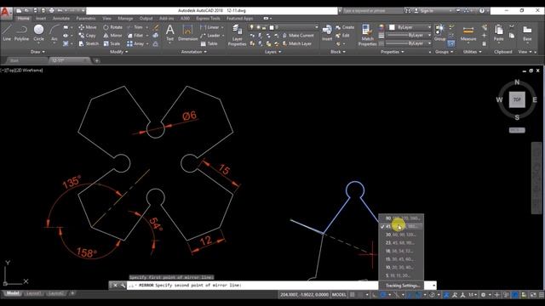
Task: Toggle polar tracking in status bar
Action: click(x=382, y=295)
